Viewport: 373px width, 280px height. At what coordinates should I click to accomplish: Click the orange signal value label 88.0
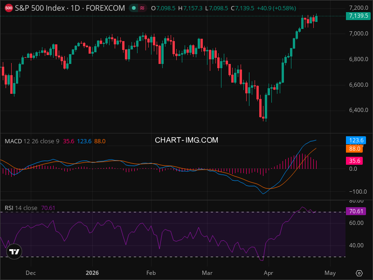click(x=354, y=149)
